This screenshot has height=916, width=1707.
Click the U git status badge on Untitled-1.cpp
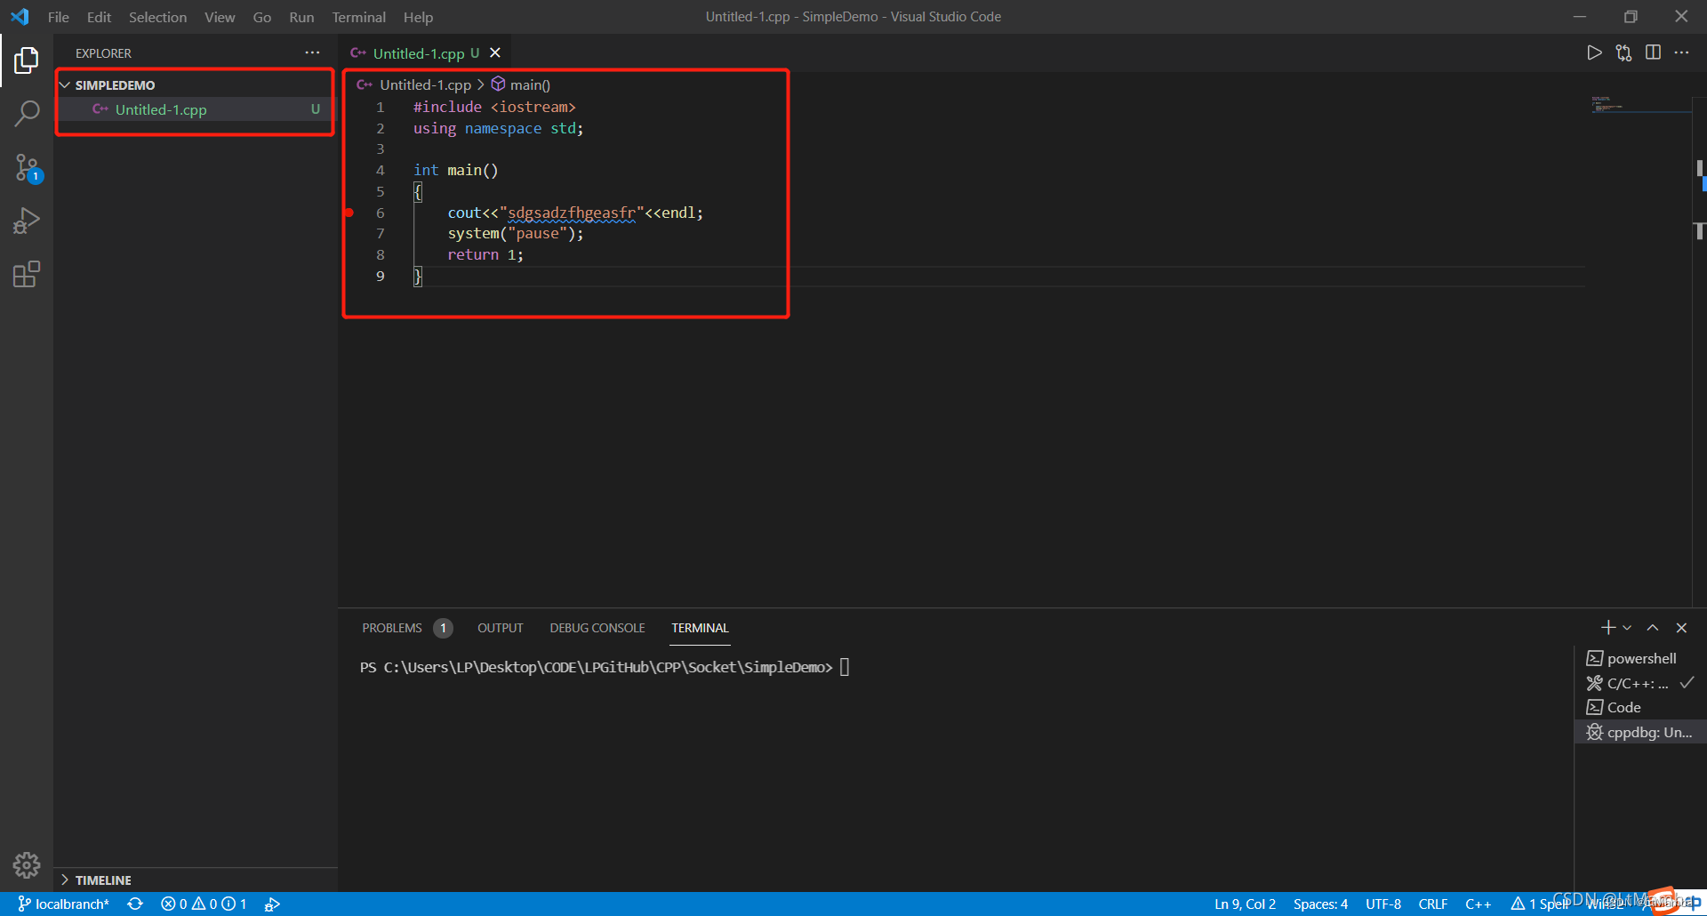point(315,109)
